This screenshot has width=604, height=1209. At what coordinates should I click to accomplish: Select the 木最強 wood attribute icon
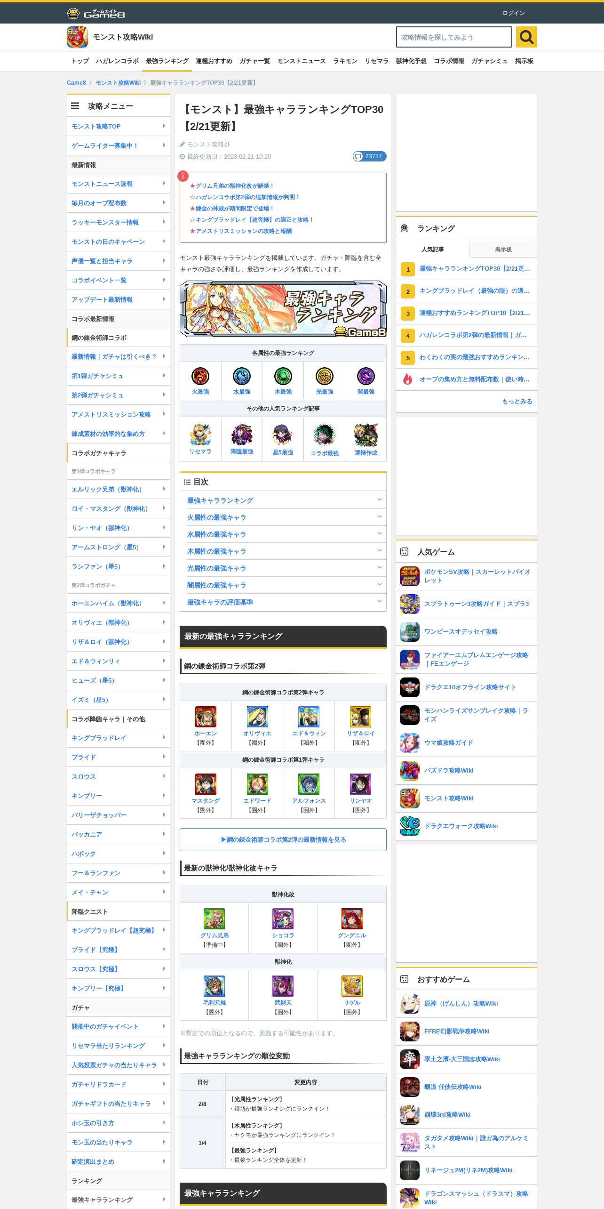coord(283,376)
